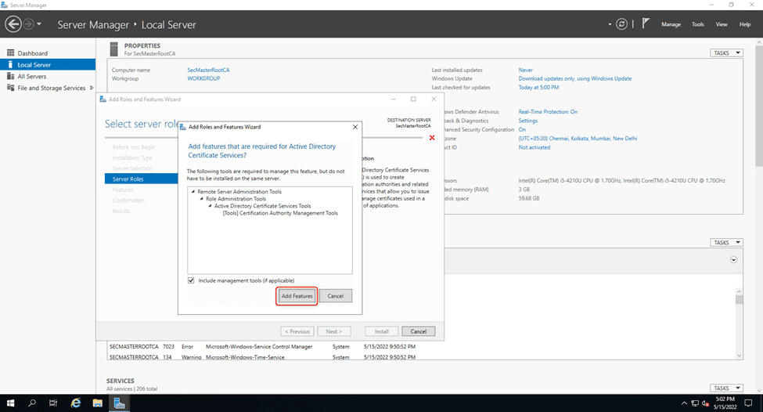Expand the events filter chevron circle
This screenshot has width=763, height=412.
[733, 260]
